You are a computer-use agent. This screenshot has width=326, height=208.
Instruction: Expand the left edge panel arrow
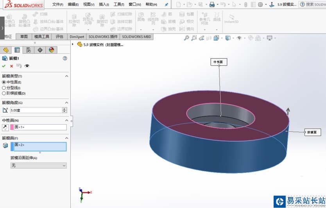tap(2, 28)
